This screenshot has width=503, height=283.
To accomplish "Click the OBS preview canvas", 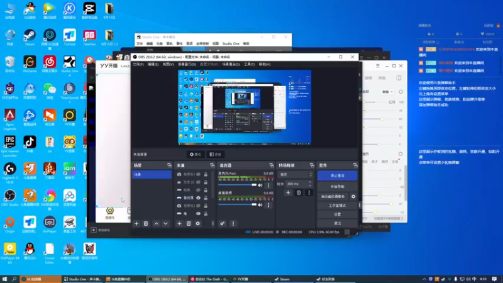I will click(245, 107).
